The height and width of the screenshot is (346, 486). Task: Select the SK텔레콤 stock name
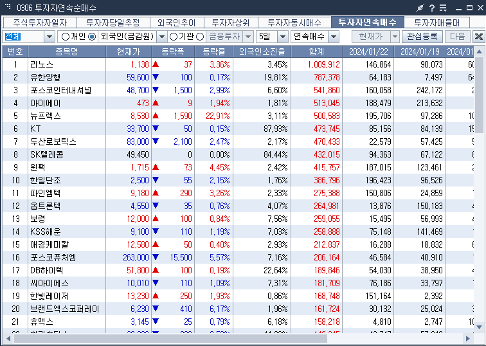pos(47,154)
